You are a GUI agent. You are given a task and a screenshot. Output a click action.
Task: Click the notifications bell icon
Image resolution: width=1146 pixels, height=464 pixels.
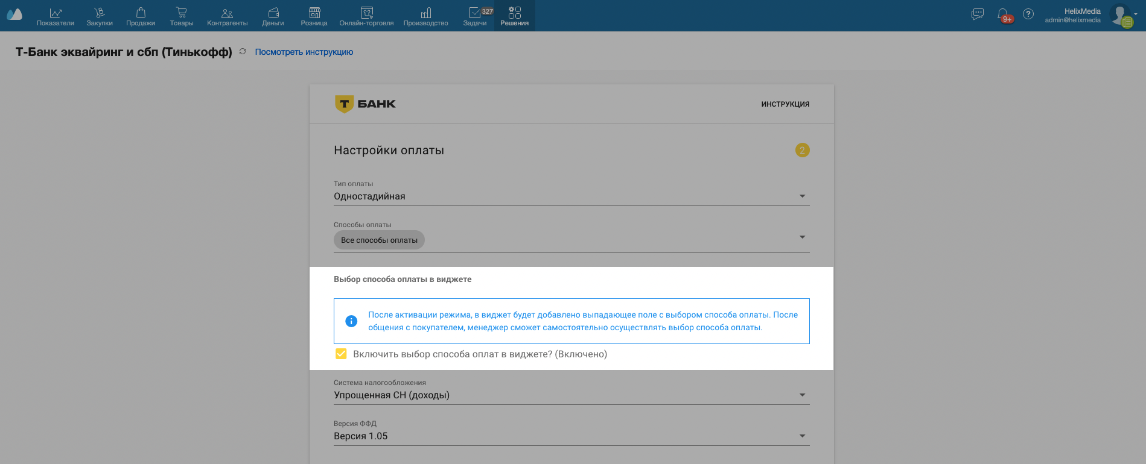[x=1003, y=14]
